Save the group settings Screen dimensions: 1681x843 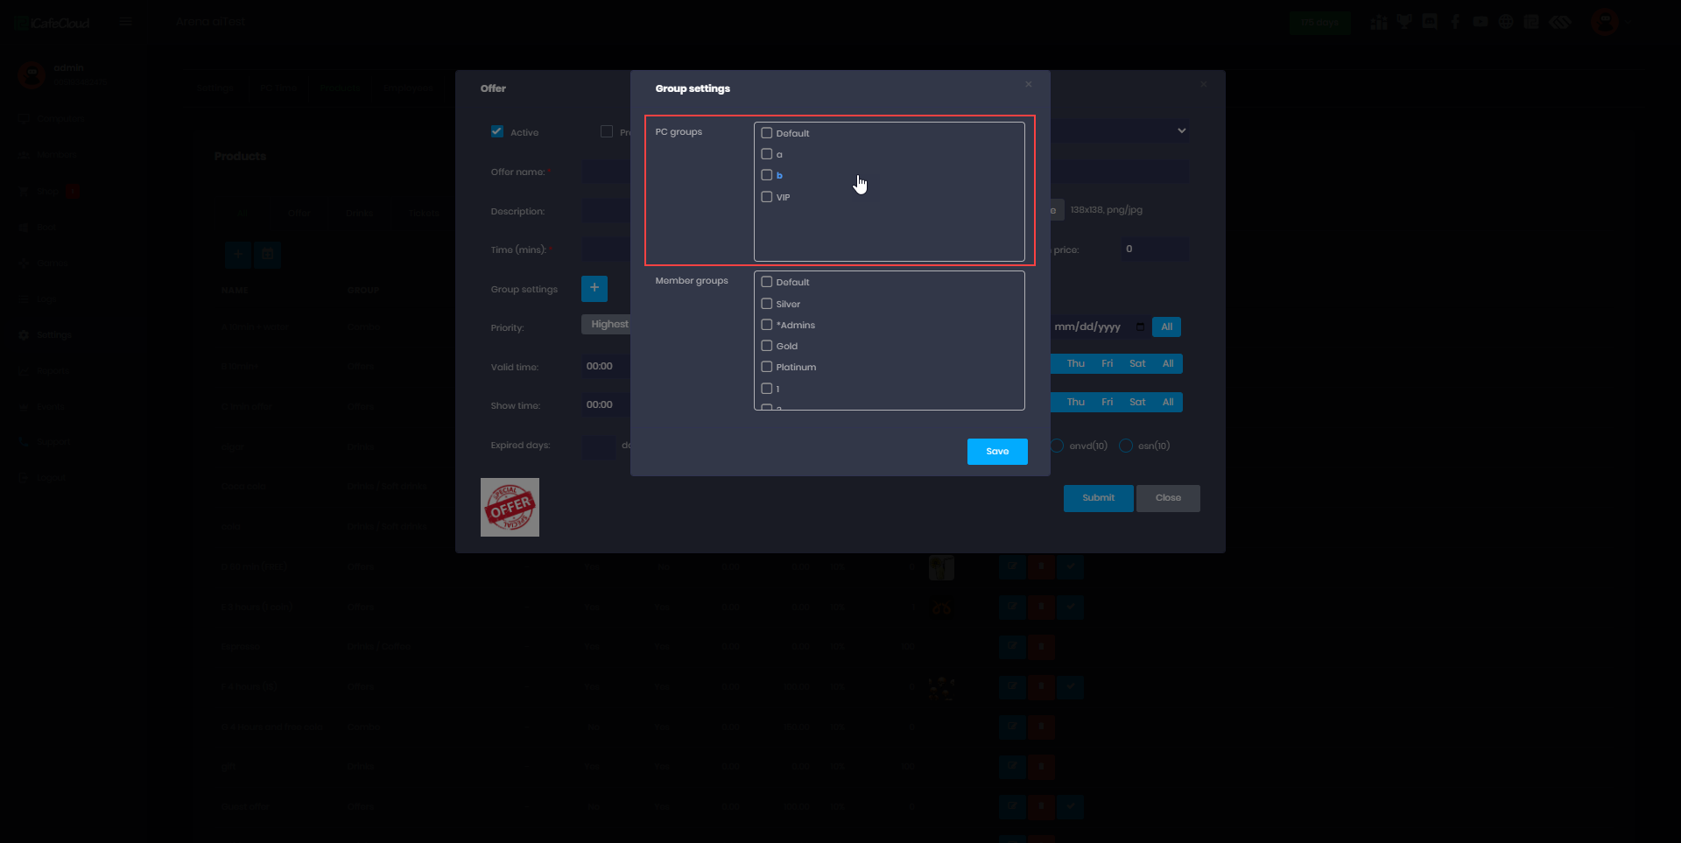click(997, 452)
